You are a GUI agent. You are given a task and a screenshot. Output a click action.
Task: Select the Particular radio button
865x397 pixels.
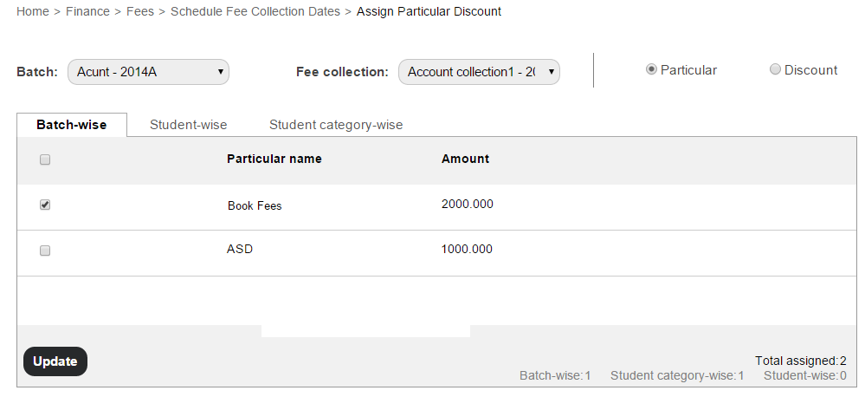point(651,70)
